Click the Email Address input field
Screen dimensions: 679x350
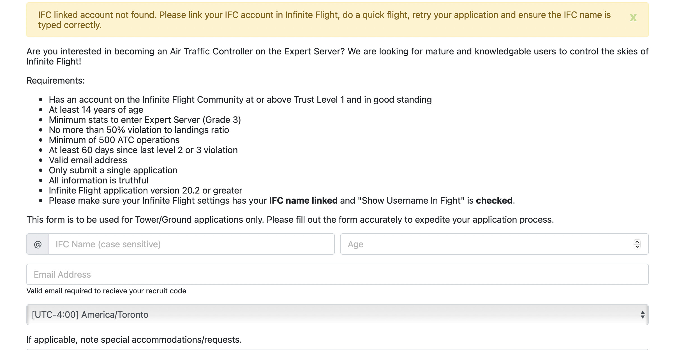pos(337,274)
